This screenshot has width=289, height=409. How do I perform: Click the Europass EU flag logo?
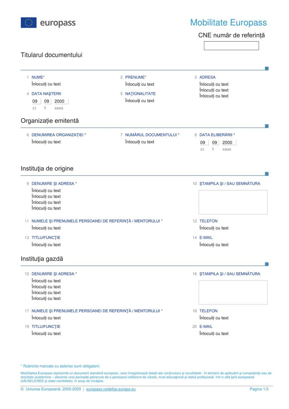coord(29,23)
